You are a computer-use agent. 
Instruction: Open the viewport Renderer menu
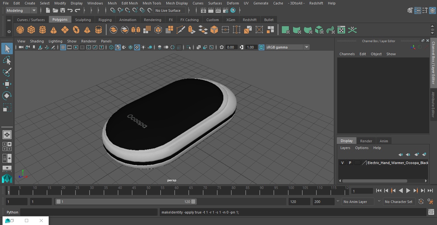pyautogui.click(x=89, y=41)
